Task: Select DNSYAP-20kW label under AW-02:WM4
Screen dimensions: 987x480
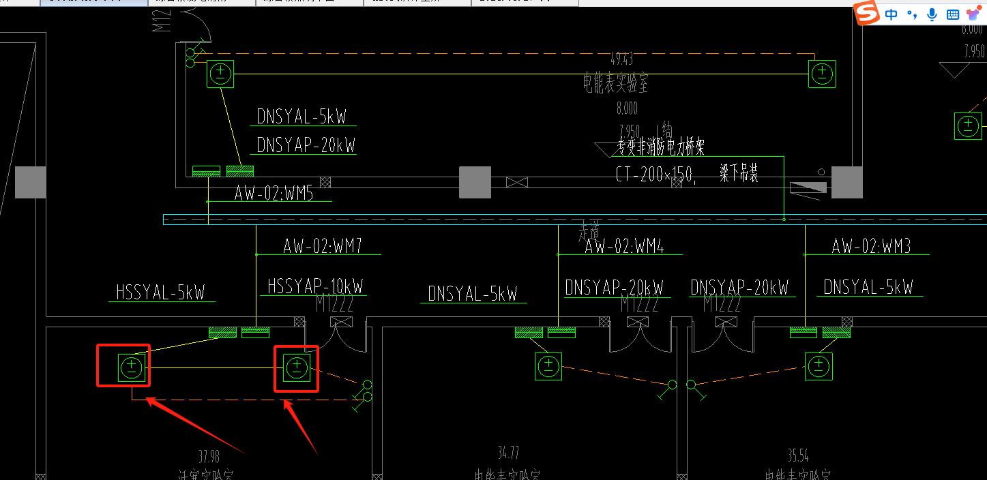Action: (x=615, y=287)
